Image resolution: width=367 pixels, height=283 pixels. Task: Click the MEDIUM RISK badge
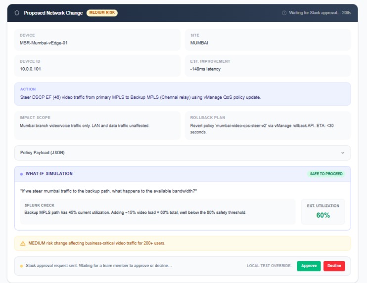pyautogui.click(x=102, y=13)
